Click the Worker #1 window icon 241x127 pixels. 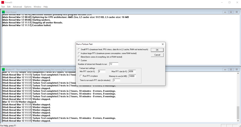(3, 70)
